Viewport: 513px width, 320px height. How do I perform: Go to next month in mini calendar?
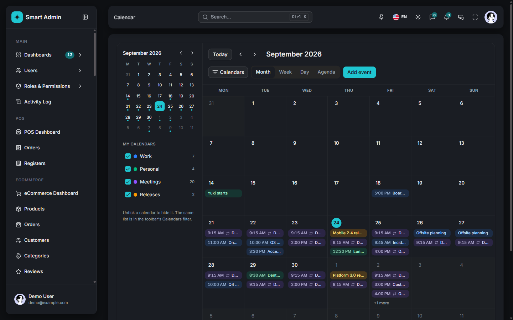coord(192,53)
